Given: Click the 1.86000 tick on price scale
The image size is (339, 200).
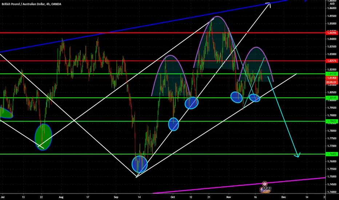Looking at the screenshot, I should click(332, 8).
